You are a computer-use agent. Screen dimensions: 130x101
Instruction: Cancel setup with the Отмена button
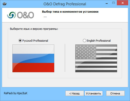pos(115,93)
